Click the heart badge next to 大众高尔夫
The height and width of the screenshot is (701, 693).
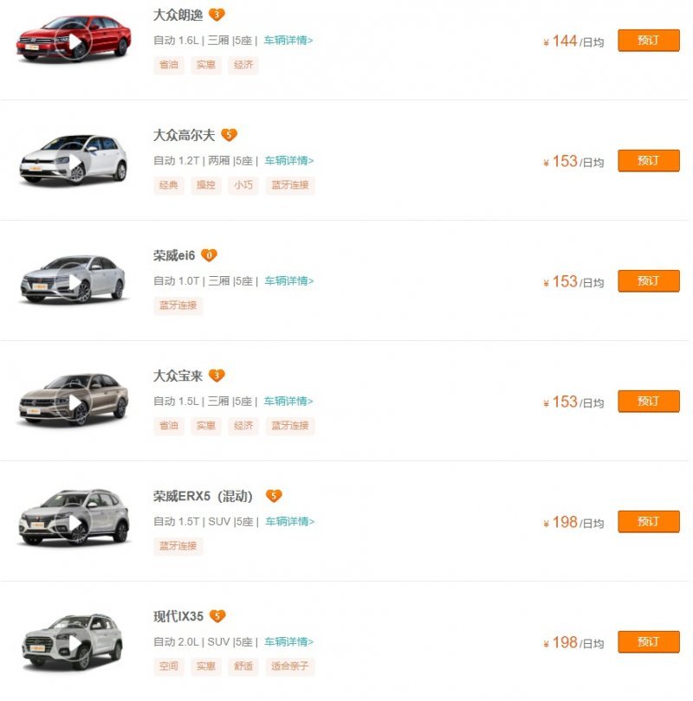229,135
